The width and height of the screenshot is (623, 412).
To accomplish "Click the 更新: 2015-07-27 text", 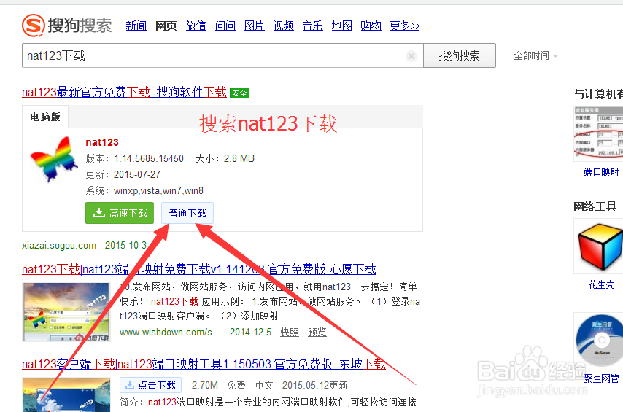I will click(x=123, y=174).
